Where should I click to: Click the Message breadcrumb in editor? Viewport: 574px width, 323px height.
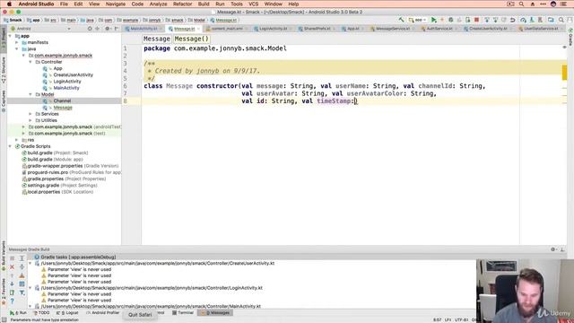(x=157, y=39)
